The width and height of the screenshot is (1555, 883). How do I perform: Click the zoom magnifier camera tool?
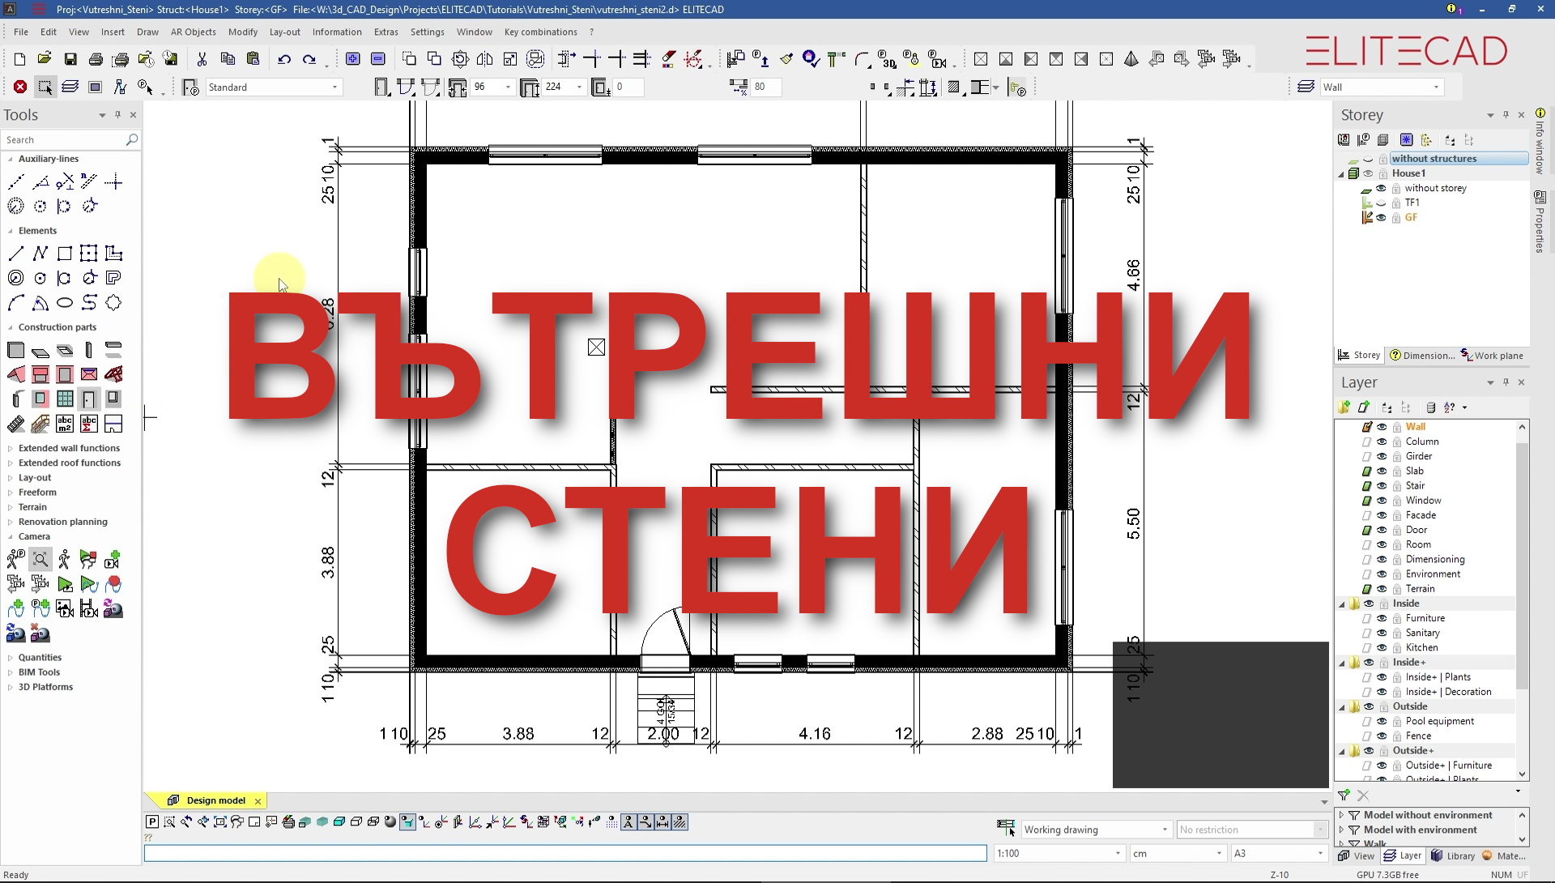pos(40,559)
